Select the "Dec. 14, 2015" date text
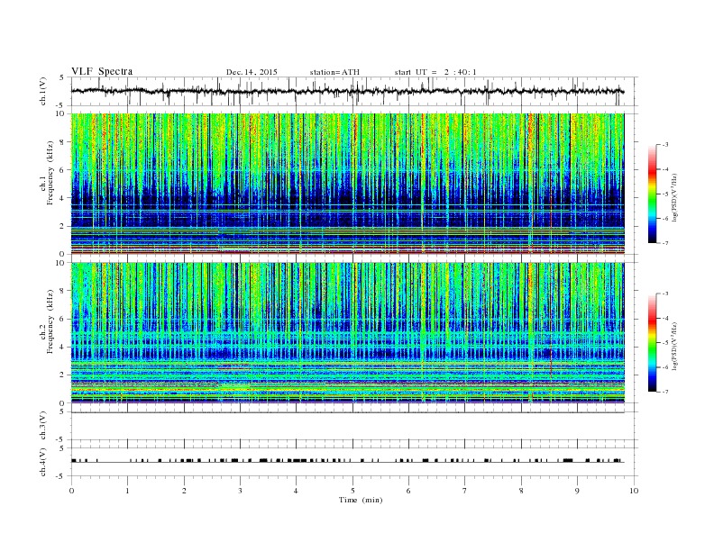The width and height of the screenshot is (714, 551). (x=252, y=72)
